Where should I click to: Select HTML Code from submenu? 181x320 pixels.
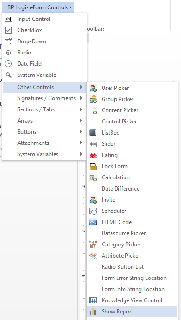click(132, 222)
